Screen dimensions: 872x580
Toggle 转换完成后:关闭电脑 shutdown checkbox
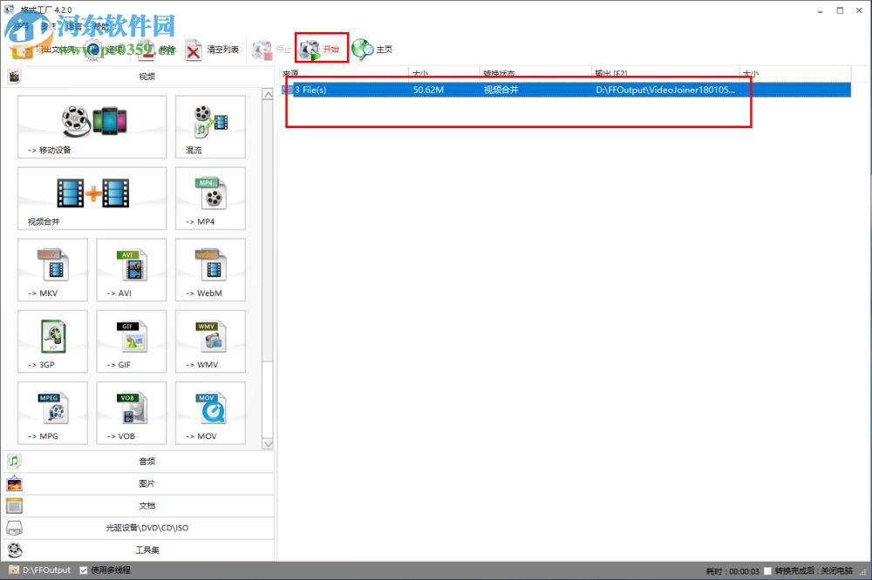(768, 571)
